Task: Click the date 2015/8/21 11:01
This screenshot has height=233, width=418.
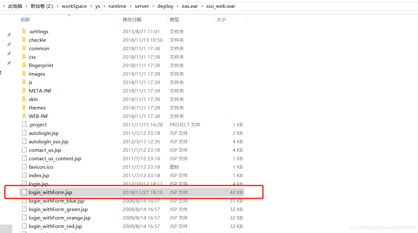Action: [x=141, y=31]
